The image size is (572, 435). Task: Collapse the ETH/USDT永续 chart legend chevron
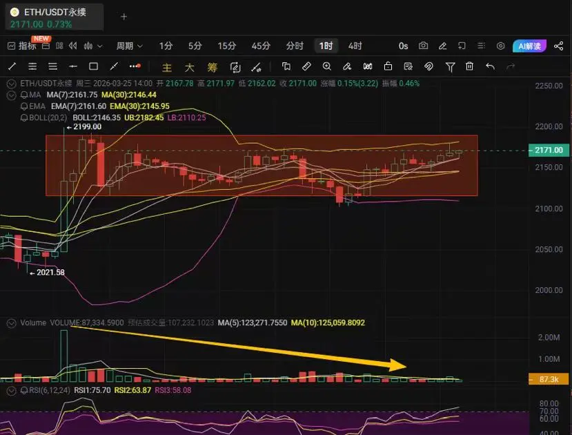12,84
